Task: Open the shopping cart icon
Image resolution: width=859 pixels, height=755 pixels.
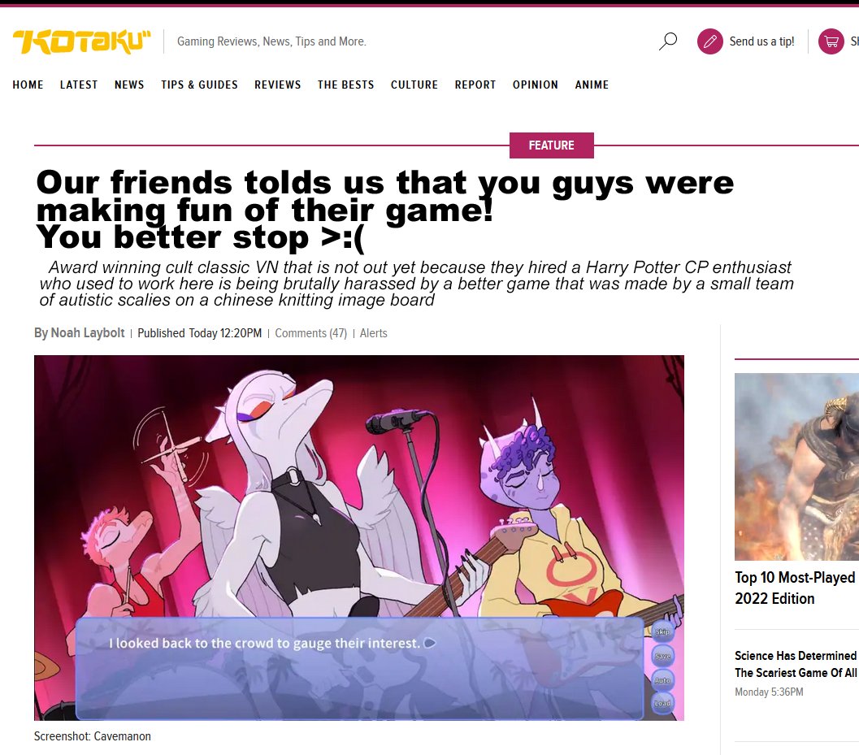Action: (x=831, y=41)
